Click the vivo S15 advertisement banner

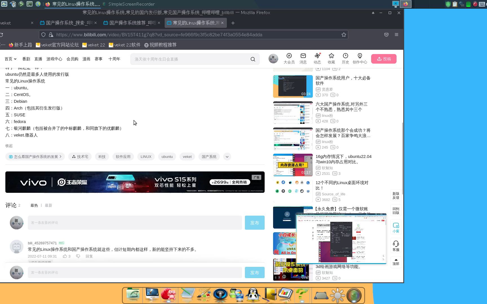click(135, 182)
